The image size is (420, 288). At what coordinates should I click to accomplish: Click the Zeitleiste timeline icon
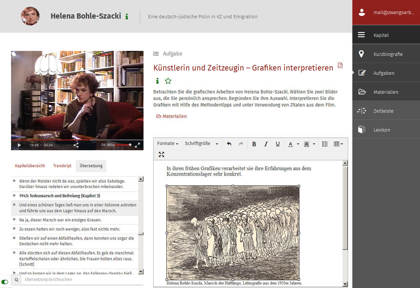(x=362, y=111)
